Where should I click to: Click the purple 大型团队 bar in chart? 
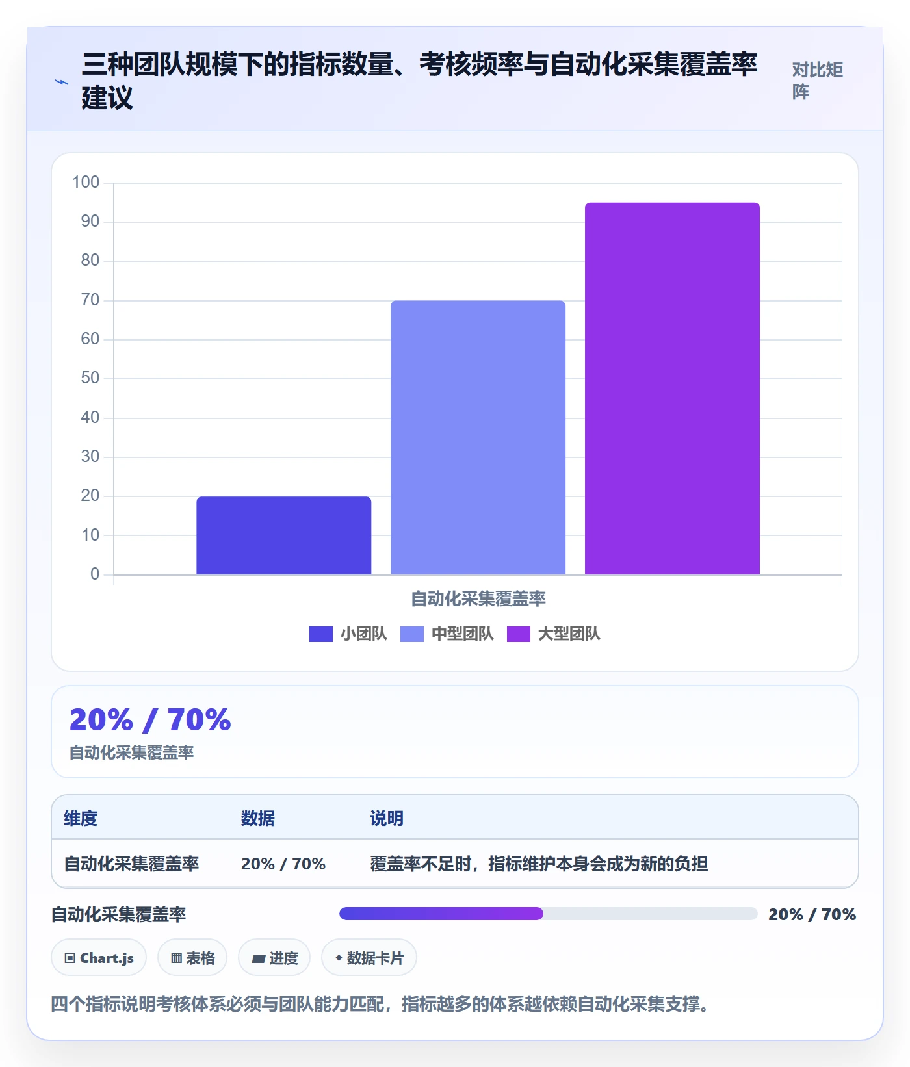(x=672, y=389)
